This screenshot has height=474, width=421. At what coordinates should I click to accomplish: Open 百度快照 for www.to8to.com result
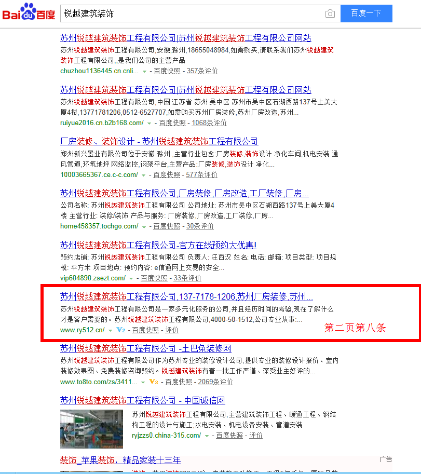tap(179, 382)
